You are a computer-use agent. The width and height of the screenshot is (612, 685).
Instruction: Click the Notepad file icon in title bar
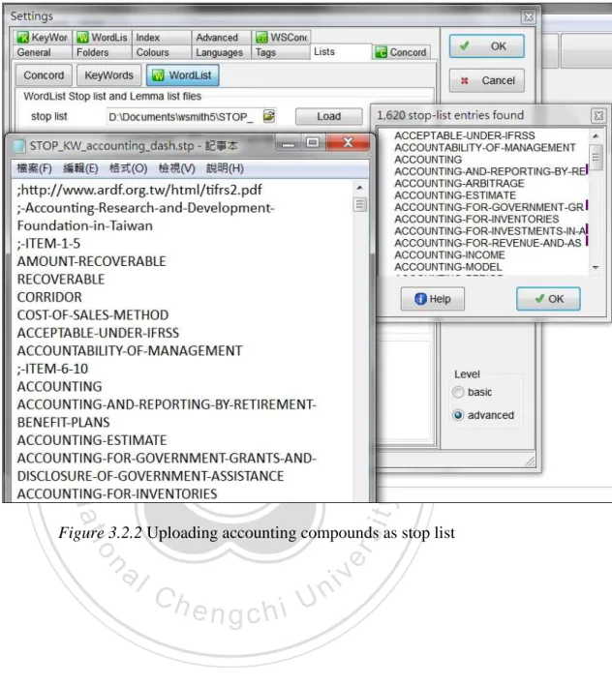point(19,146)
